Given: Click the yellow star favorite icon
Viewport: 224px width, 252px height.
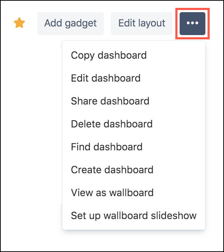Looking at the screenshot, I should 19,24.
